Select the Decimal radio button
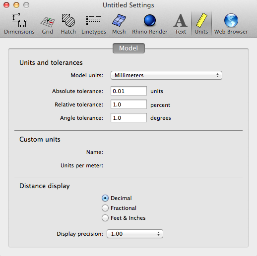 pyautogui.click(x=105, y=198)
